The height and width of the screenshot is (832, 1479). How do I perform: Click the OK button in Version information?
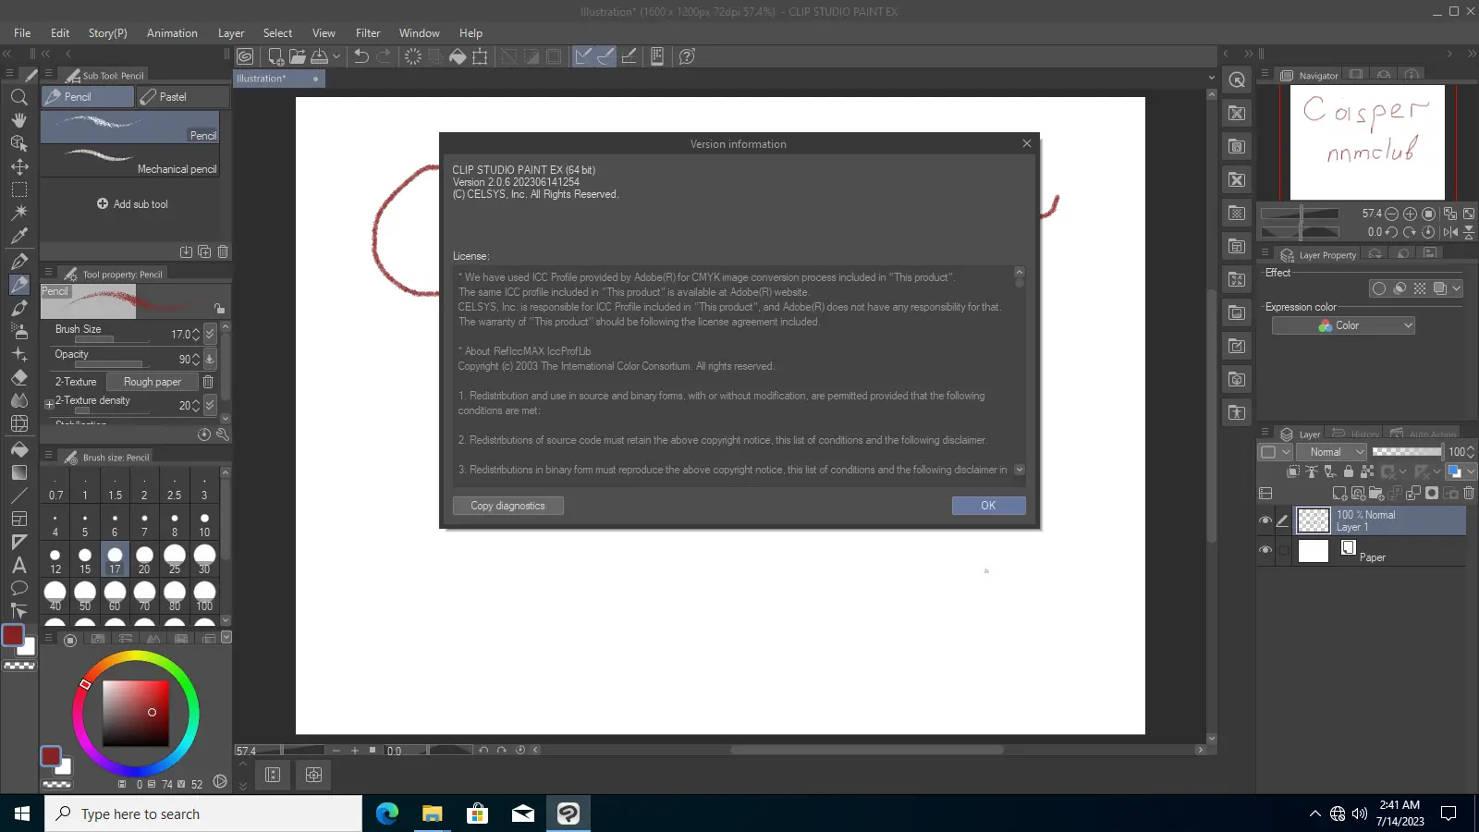pyautogui.click(x=988, y=506)
